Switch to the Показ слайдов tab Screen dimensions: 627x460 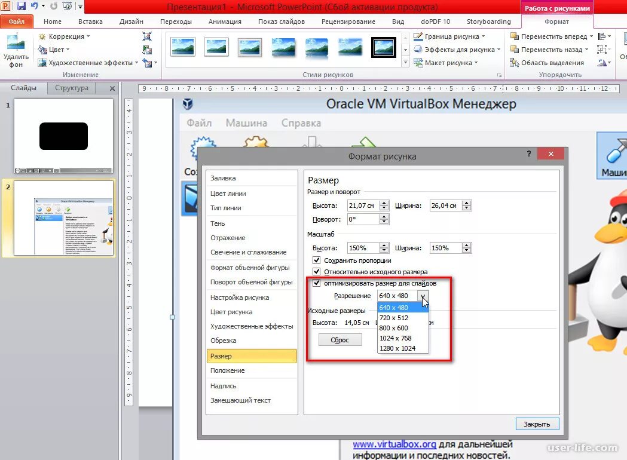pos(281,21)
